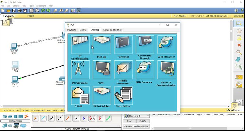Save the network with the floppy icon
The width and height of the screenshot is (245, 131).
(14, 11)
